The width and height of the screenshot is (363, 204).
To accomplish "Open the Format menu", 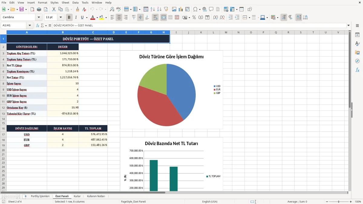I will tap(42, 2).
